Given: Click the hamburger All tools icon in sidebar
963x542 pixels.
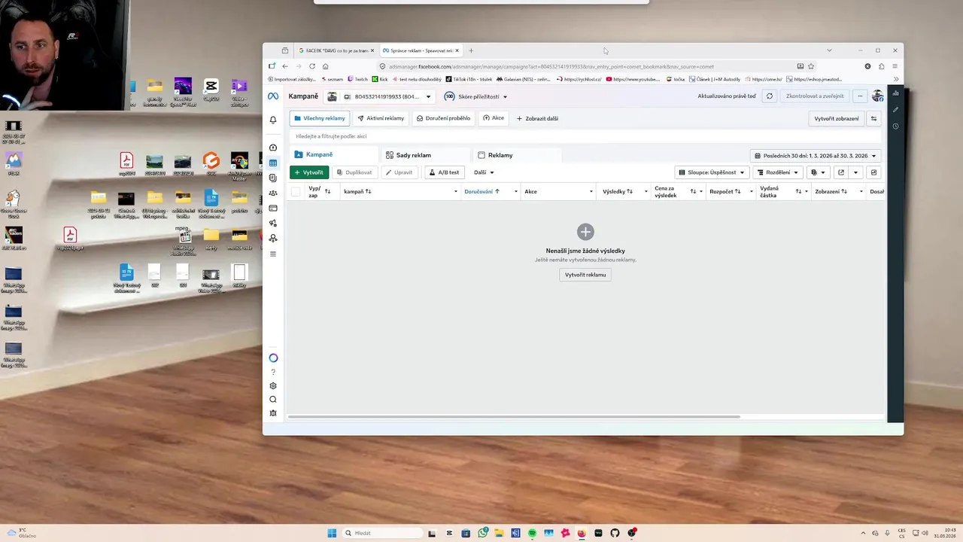Looking at the screenshot, I should coord(273,254).
